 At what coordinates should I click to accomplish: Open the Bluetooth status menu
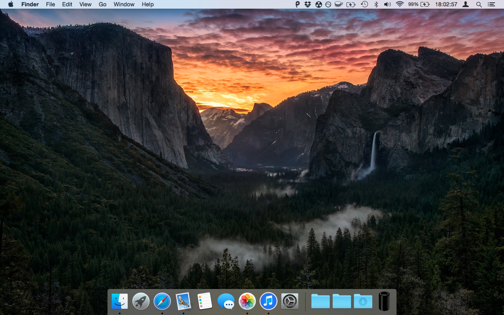[x=376, y=4]
